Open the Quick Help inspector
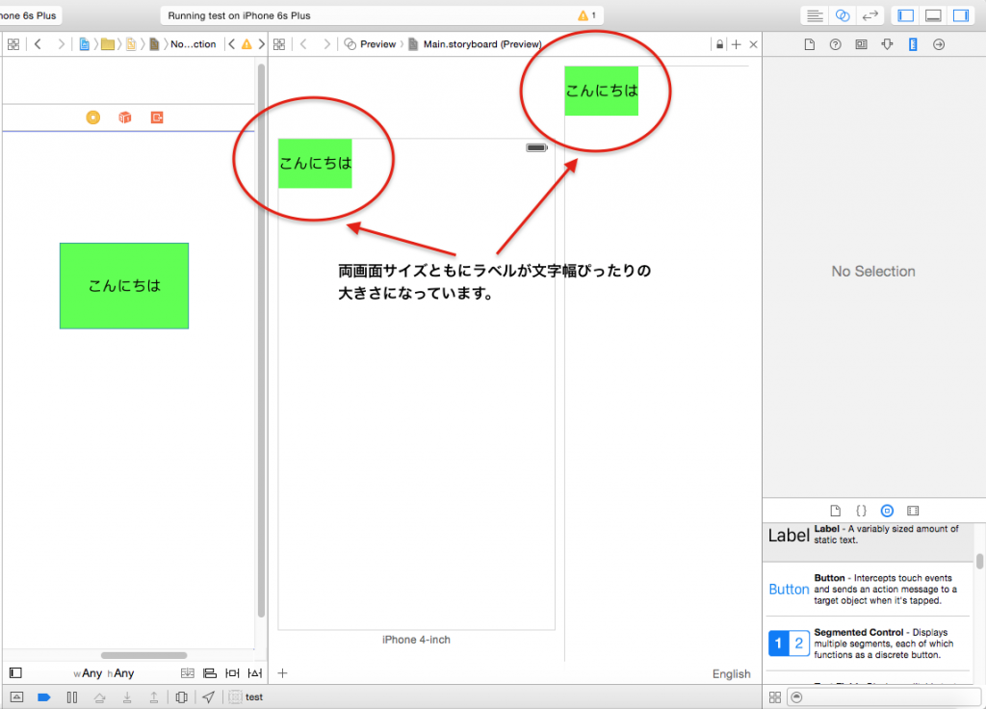The height and width of the screenshot is (709, 986). coord(835,44)
